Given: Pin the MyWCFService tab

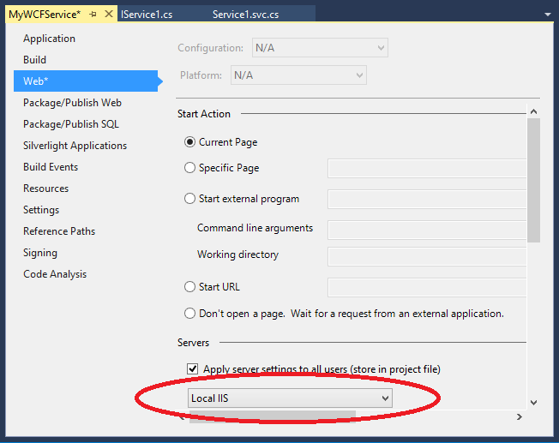Looking at the screenshot, I should (93, 15).
